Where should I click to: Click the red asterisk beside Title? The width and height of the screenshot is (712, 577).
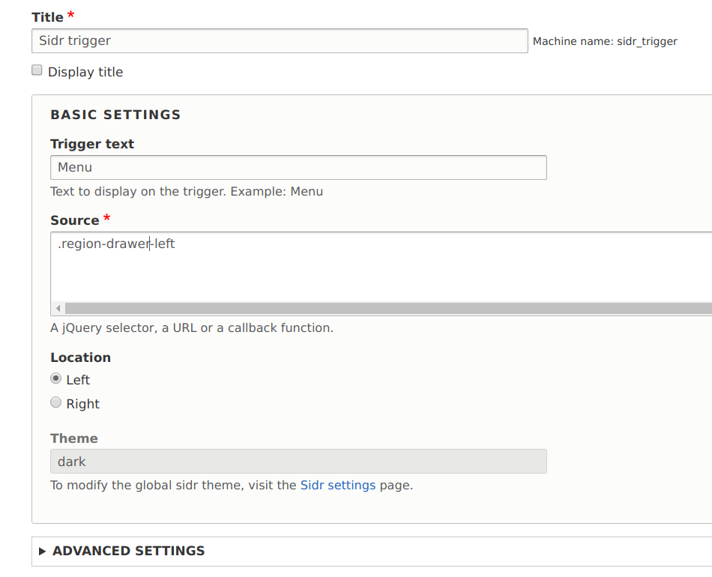(72, 12)
